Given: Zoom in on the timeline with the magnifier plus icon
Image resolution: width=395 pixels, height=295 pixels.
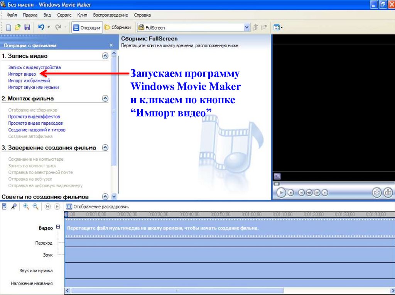Looking at the screenshot, I should [26, 207].
